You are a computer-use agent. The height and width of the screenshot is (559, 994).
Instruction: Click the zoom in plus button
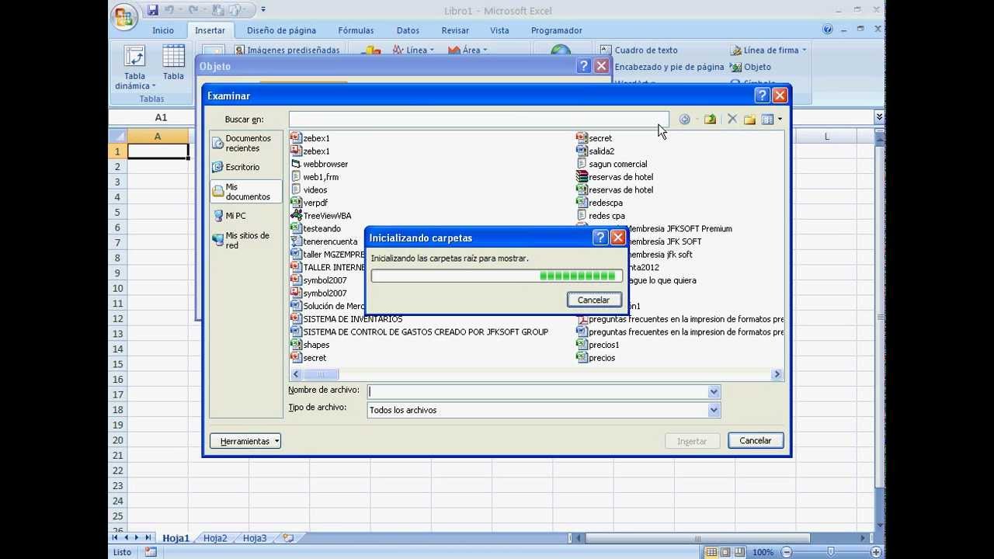874,552
